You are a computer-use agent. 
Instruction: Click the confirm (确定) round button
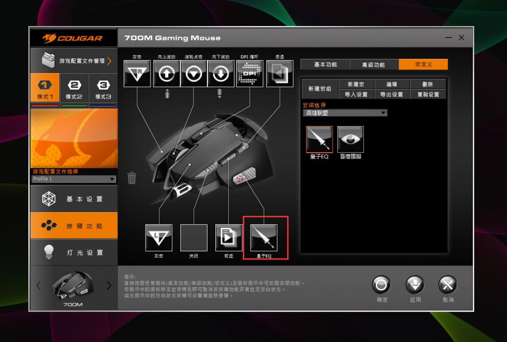(x=381, y=285)
